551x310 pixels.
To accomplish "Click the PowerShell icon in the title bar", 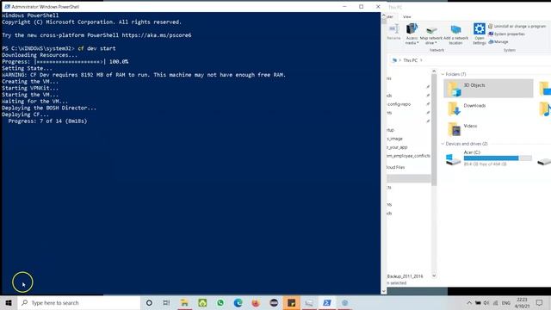I will (x=7, y=7).
